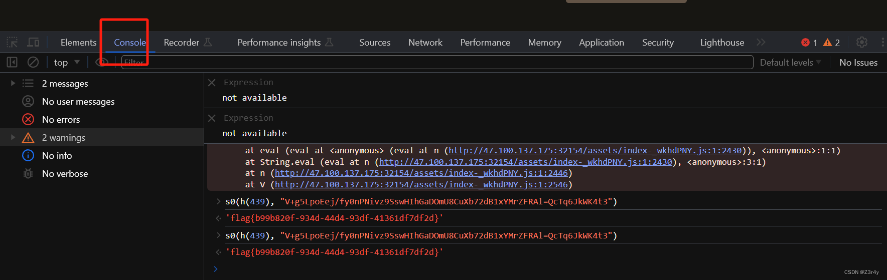Focus the console Filter input field

coord(437,62)
